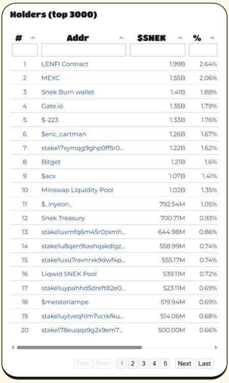This screenshot has height=383, width=229.
Task: Focus the Addr filter input box
Action: (83, 50)
